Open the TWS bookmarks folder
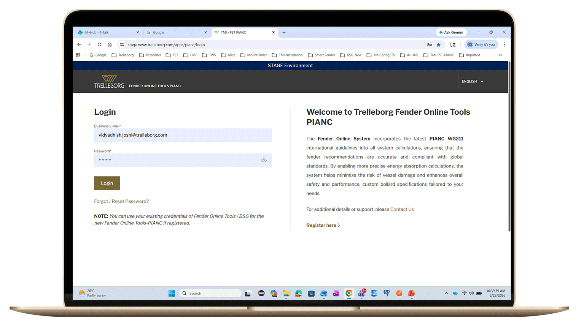Image resolution: width=584 pixels, height=327 pixels. pyautogui.click(x=209, y=55)
